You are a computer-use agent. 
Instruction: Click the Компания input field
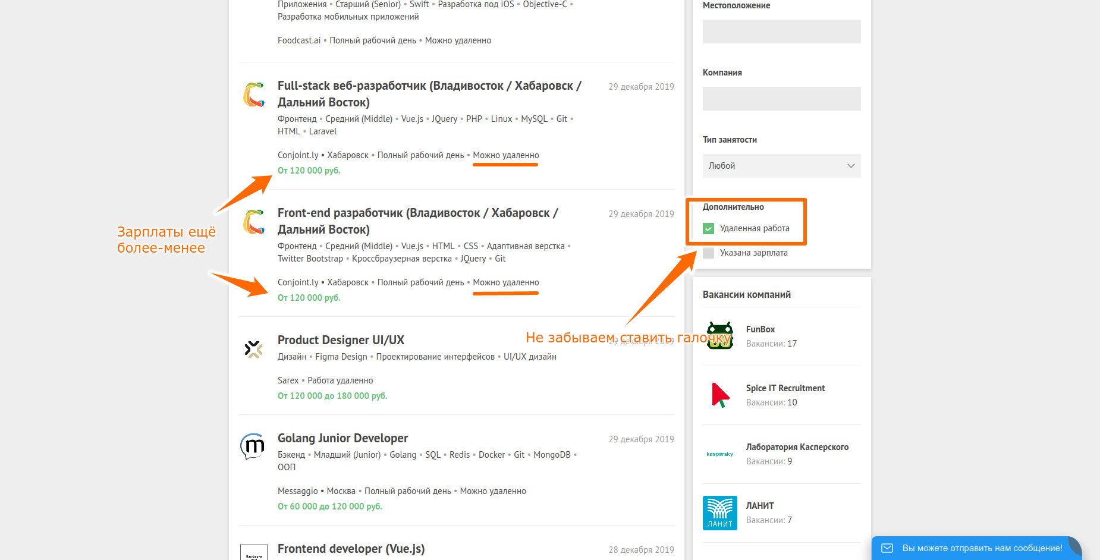click(781, 99)
